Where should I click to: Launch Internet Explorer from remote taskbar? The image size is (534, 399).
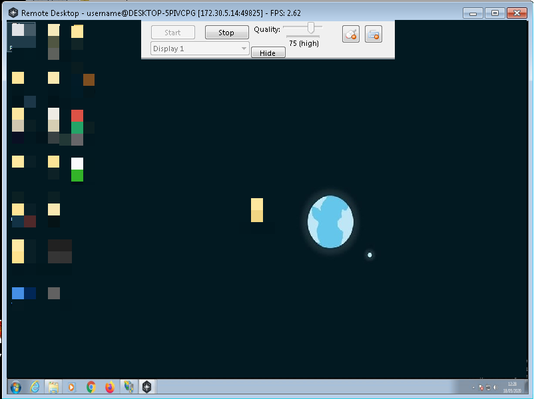coord(35,387)
